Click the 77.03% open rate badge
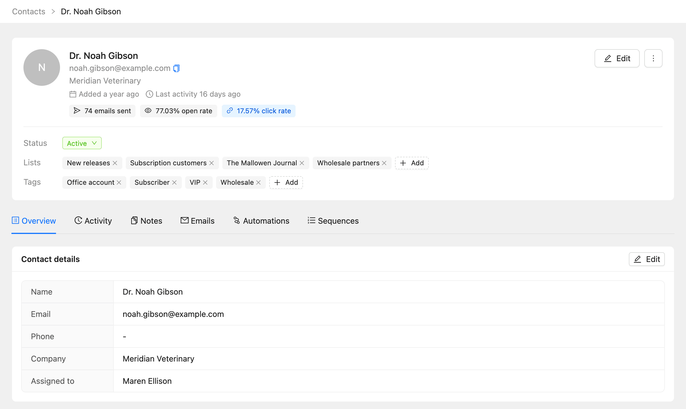 179,111
